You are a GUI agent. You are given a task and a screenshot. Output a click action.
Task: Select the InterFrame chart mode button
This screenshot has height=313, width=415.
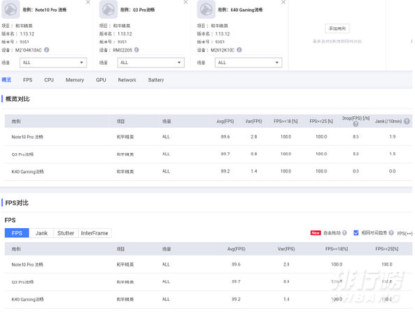95,233
